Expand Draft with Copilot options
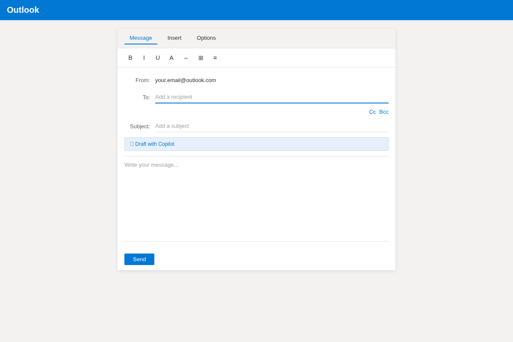This screenshot has height=342, width=513. tap(154, 144)
